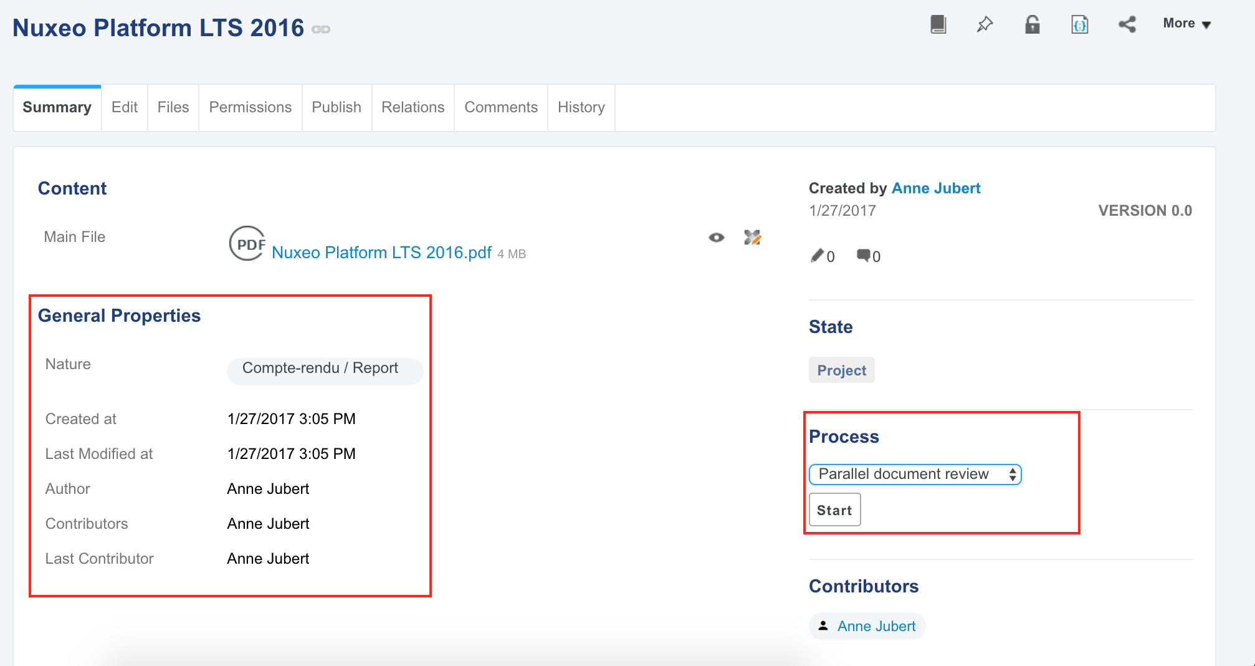
Task: Click the share icon in the toolbar
Action: click(x=1127, y=24)
